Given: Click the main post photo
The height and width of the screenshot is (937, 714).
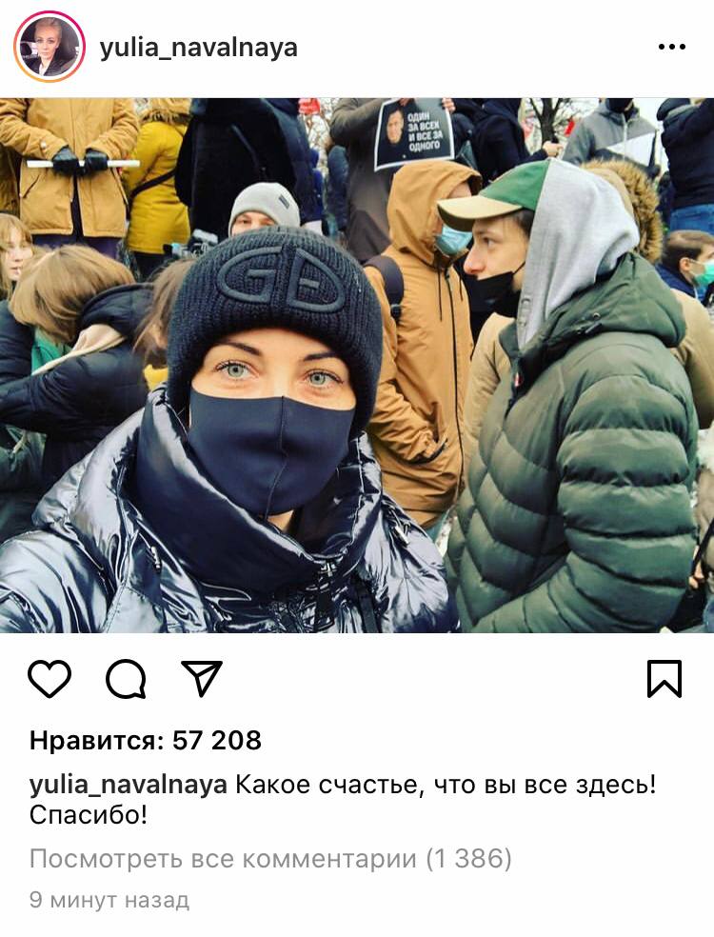Looking at the screenshot, I should click(x=357, y=365).
